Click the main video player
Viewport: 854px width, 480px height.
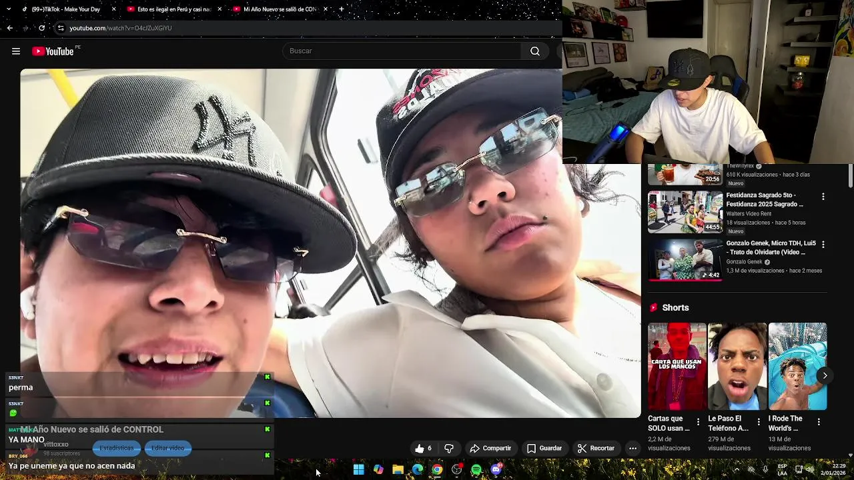[x=330, y=243]
